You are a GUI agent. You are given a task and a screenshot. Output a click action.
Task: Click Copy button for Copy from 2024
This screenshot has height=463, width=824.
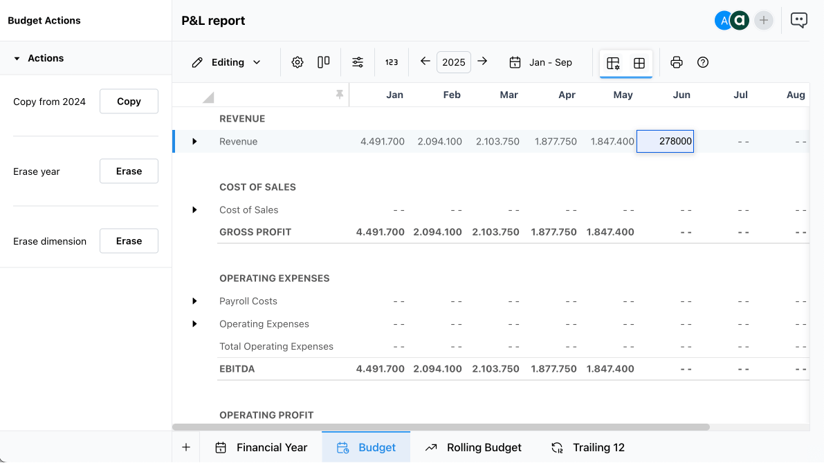(x=129, y=102)
